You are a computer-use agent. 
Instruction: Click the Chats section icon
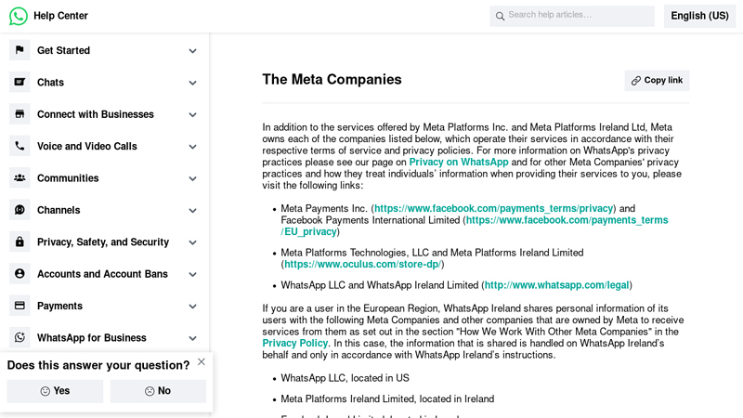click(20, 82)
